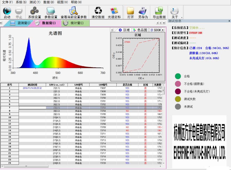Click the table horizontal scrollbar thumb
The image size is (231, 170).
tap(26, 166)
